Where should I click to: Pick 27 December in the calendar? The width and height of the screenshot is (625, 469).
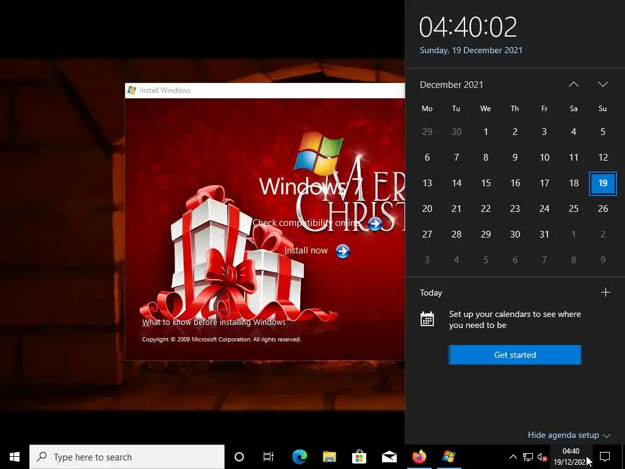coord(427,234)
